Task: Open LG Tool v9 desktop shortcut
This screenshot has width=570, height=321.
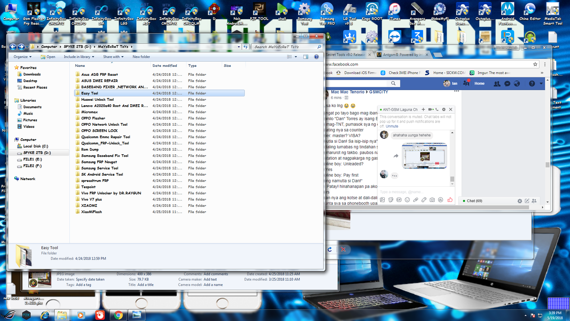Action: tap(350, 13)
